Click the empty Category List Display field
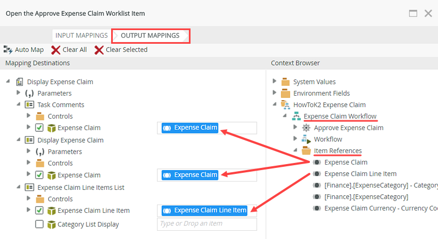438x239 pixels. [207, 224]
